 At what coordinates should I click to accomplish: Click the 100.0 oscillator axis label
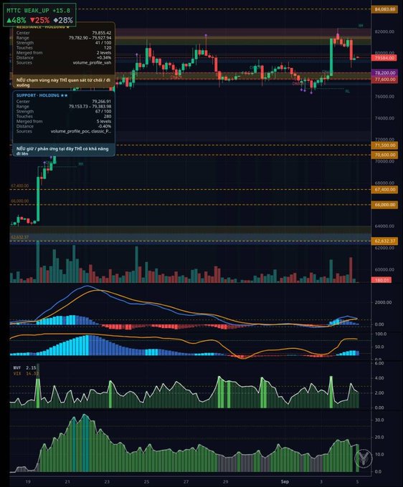tap(381, 334)
